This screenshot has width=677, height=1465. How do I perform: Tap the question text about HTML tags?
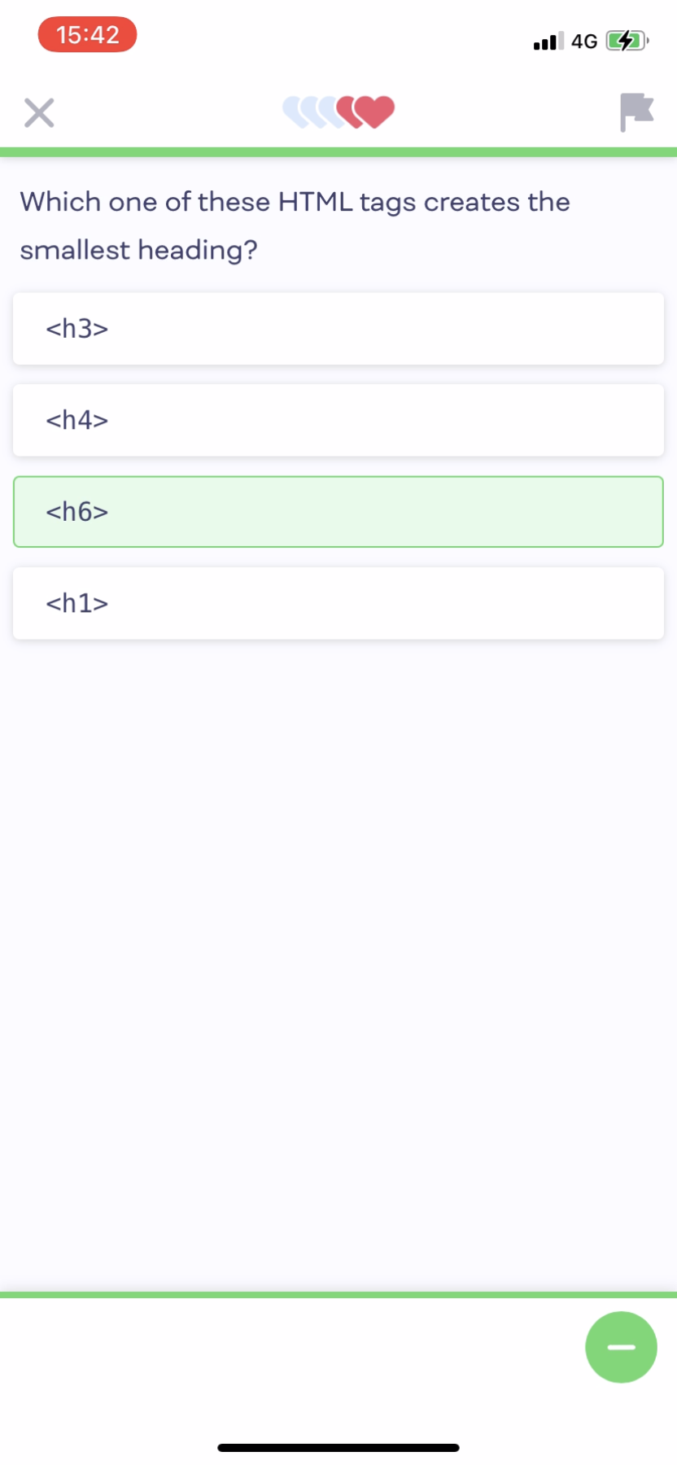(295, 225)
